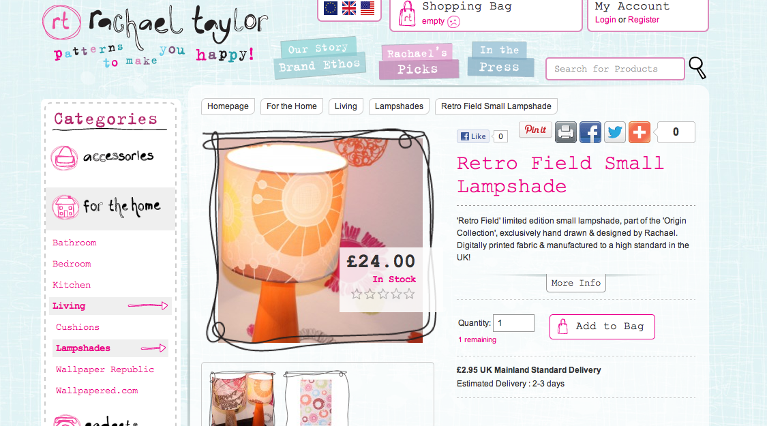Rate product with the fifth star

pyautogui.click(x=410, y=294)
